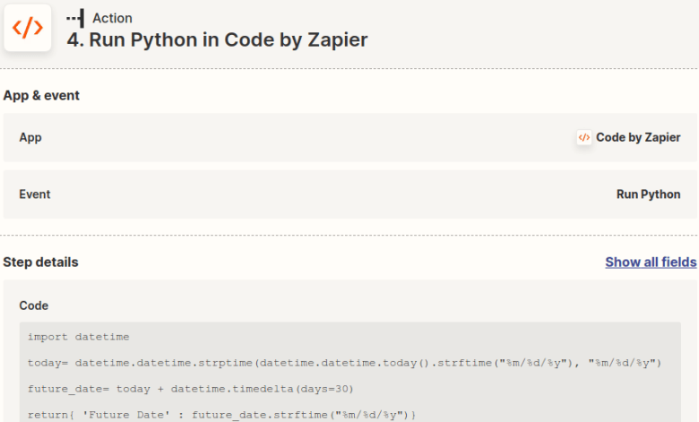This screenshot has height=422, width=699.
Task: Click the App & event section heading
Action: (41, 96)
